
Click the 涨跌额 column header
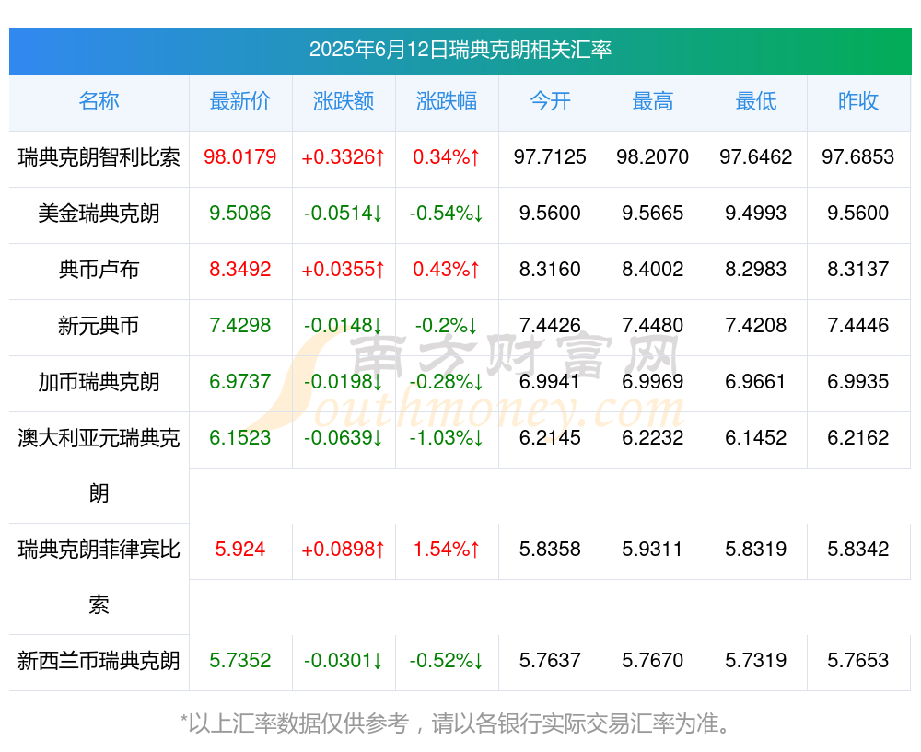pos(344,101)
